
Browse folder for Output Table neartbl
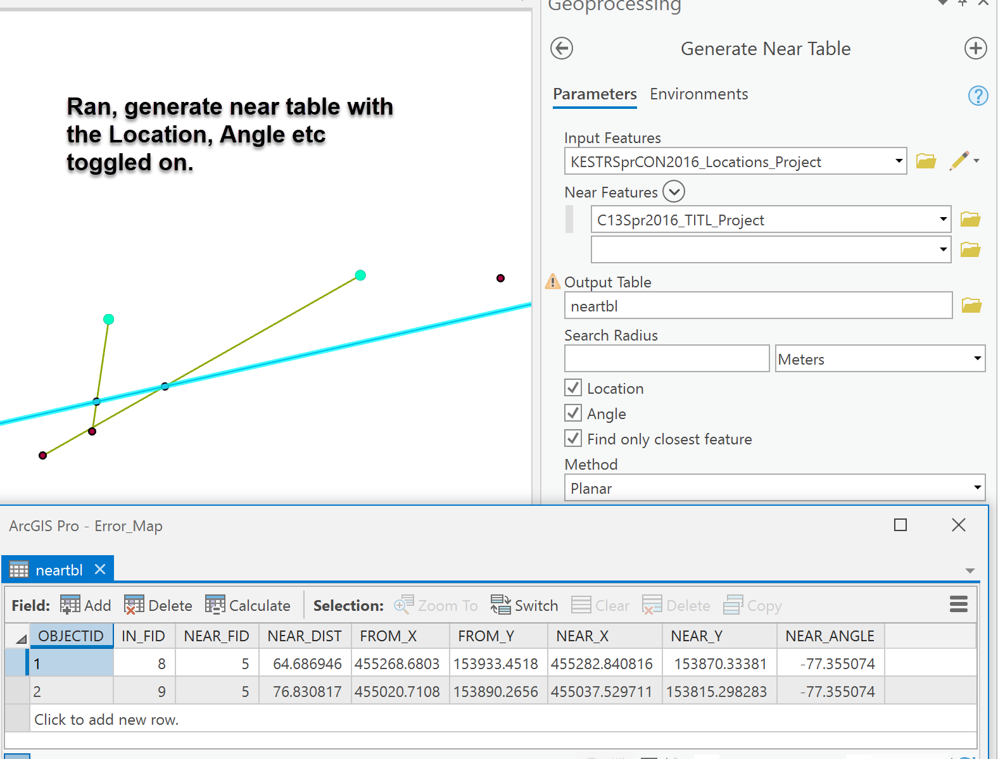(971, 306)
